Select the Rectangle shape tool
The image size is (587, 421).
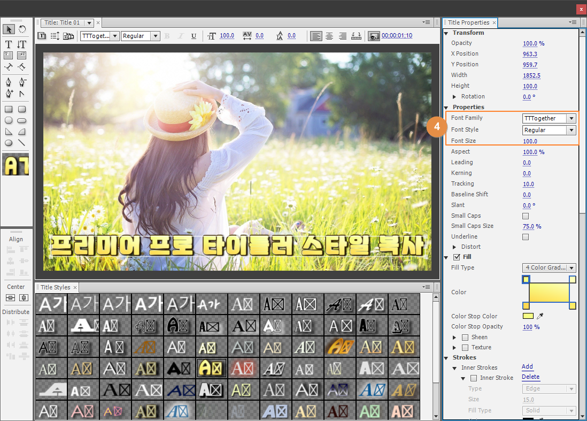(x=9, y=109)
